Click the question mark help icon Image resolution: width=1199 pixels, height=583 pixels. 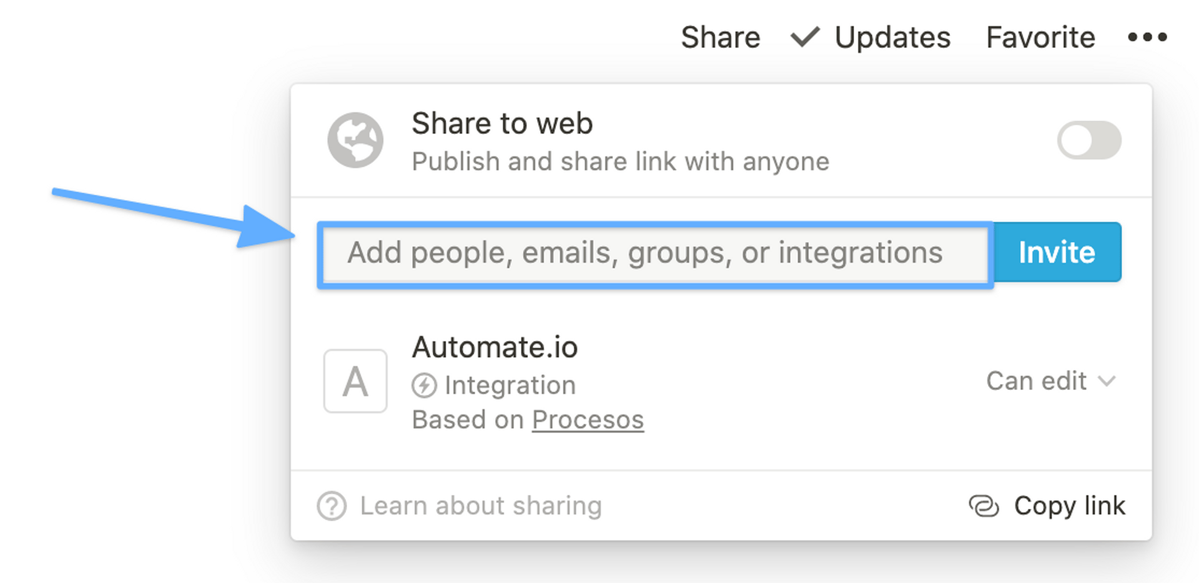[x=332, y=506]
